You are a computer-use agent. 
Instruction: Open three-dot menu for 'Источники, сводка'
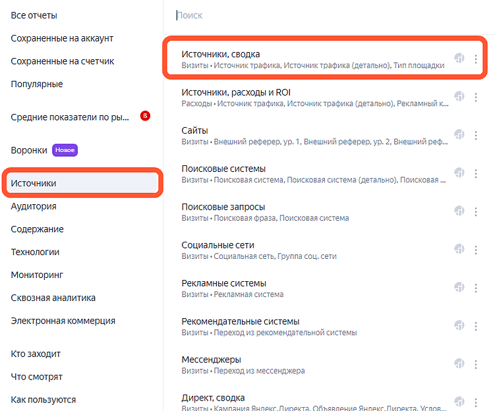pos(476,59)
